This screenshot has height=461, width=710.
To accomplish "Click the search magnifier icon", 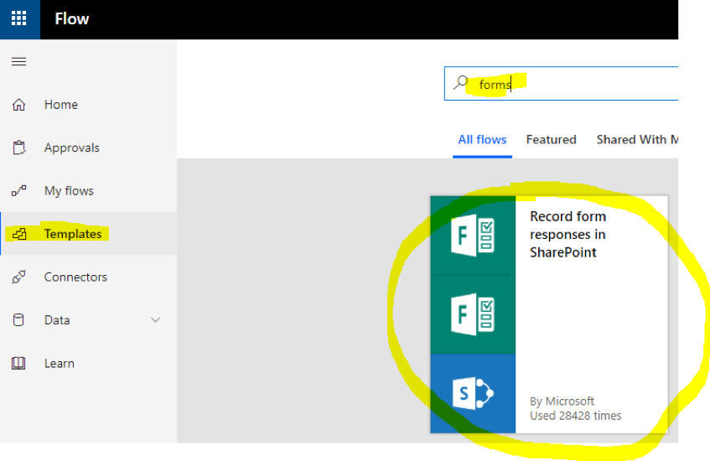I will click(460, 82).
